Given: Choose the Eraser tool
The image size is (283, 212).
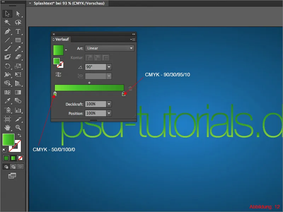Looking at the screenshot, I should 18,57.
